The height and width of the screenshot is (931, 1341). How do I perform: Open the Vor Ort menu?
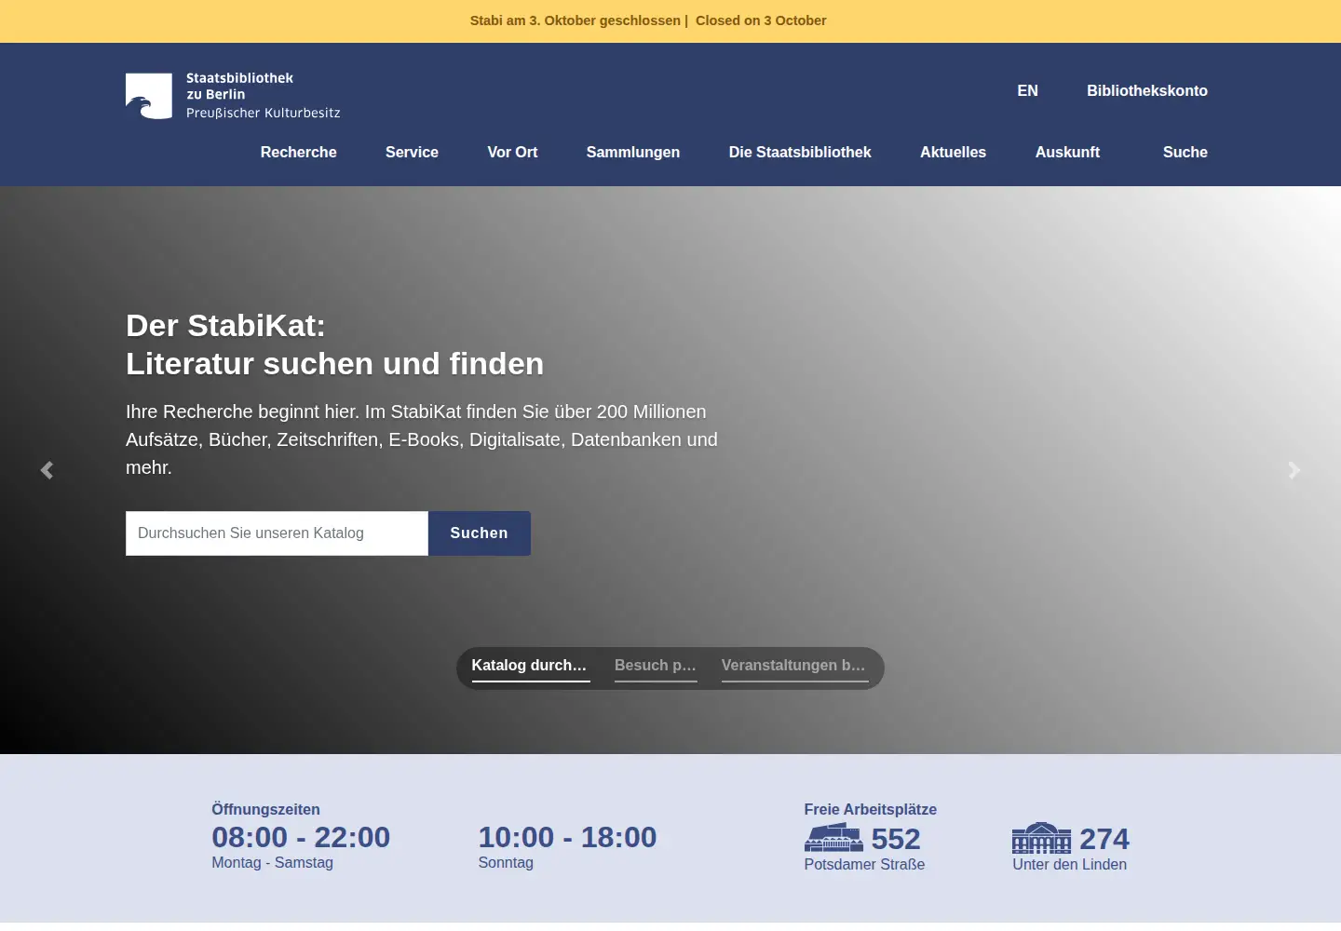512,152
